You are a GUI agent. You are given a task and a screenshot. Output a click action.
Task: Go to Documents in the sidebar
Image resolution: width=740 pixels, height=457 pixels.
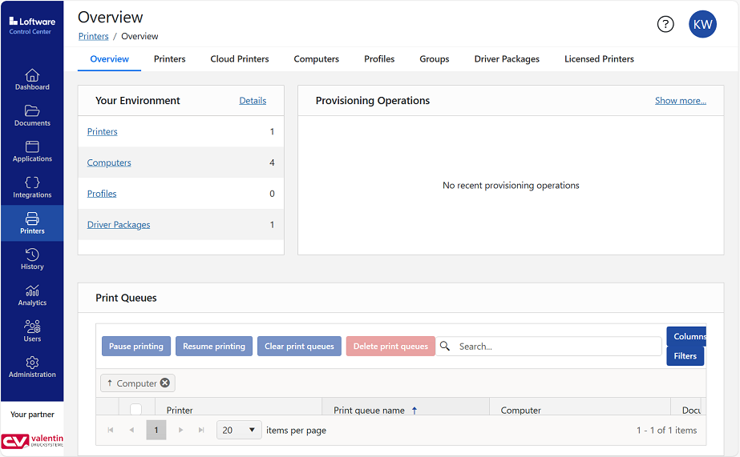(32, 115)
